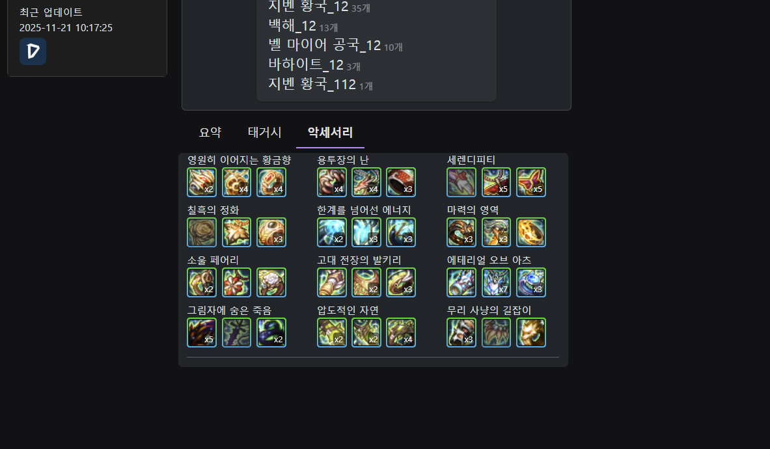Open the 벨 마이어 공국_12 entry
This screenshot has height=449, width=770.
pyautogui.click(x=335, y=45)
